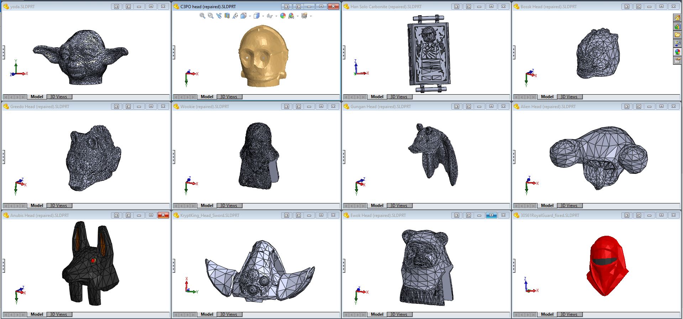Click part icon beside Ewok Head title
This screenshot has width=683, height=319.
point(346,215)
